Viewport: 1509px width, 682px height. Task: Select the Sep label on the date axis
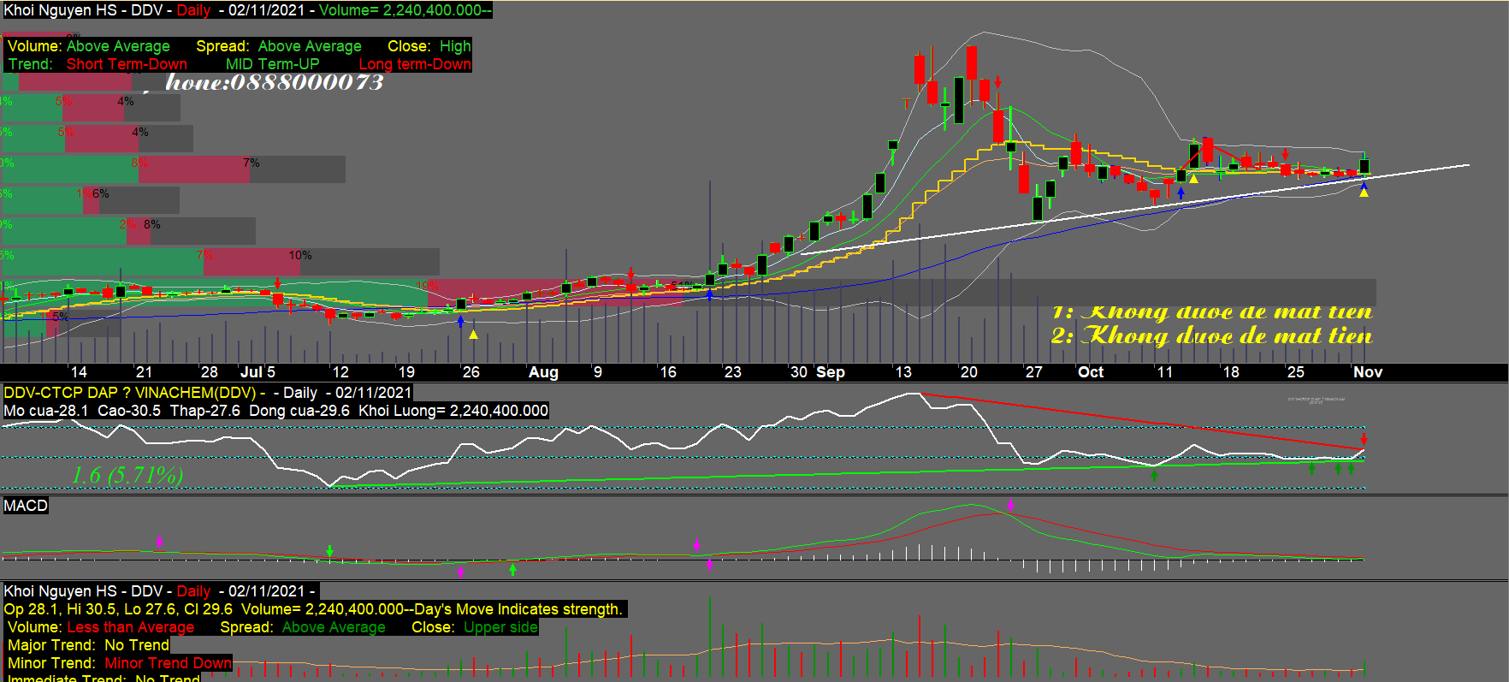tap(830, 372)
